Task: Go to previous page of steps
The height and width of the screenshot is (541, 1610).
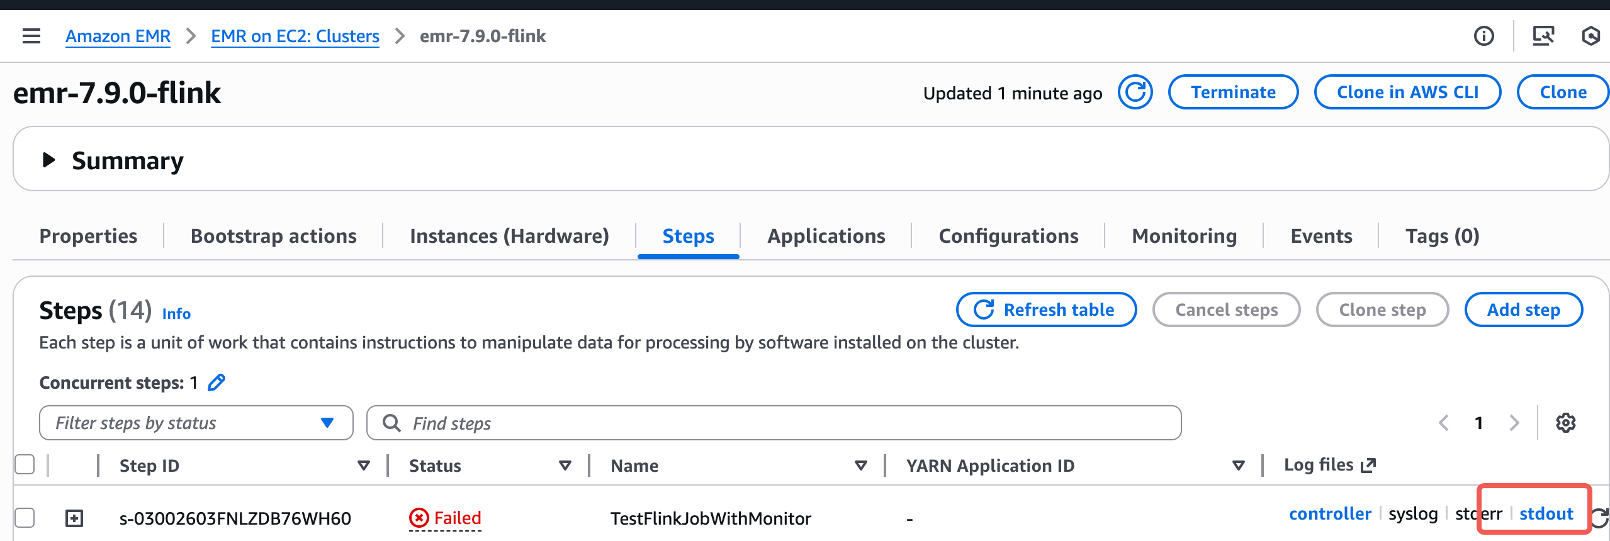Action: (1444, 423)
